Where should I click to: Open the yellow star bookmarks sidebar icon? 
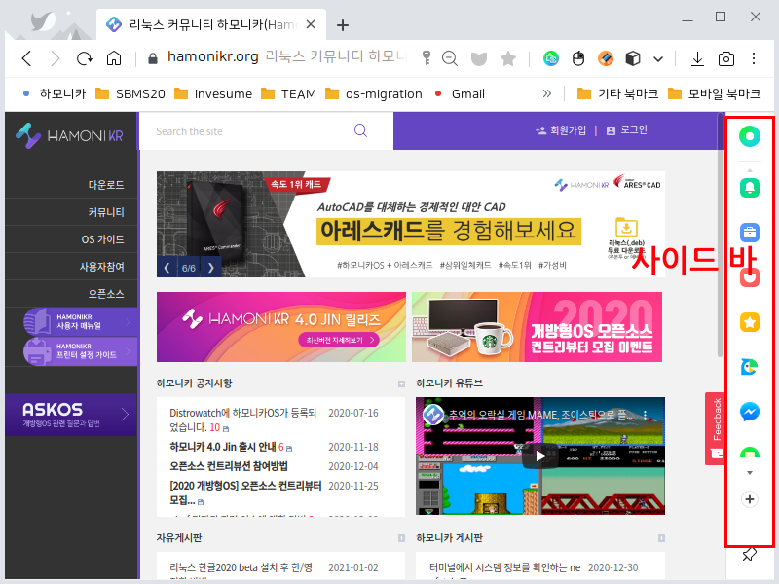click(750, 322)
